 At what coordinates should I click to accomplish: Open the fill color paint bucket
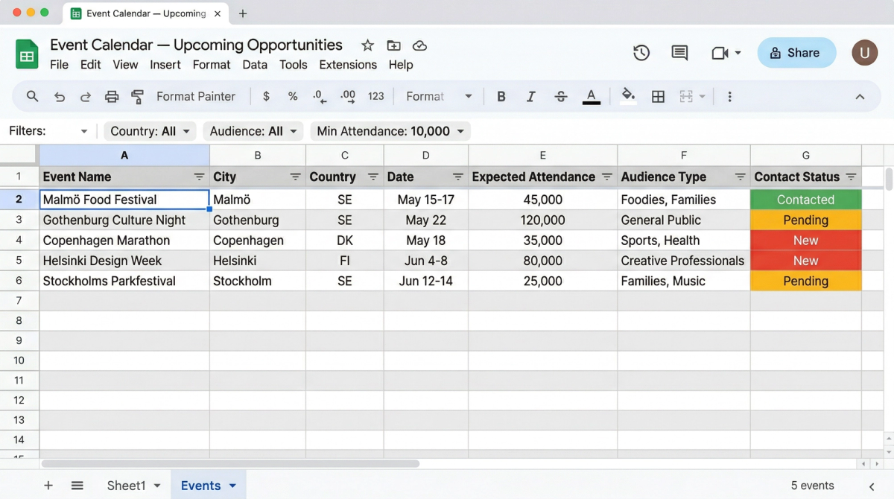coord(628,95)
